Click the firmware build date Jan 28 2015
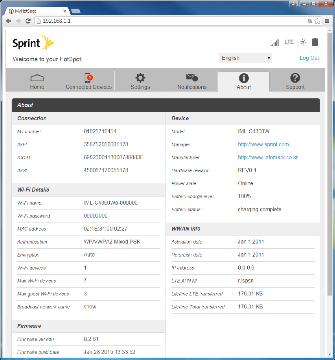 109,352
